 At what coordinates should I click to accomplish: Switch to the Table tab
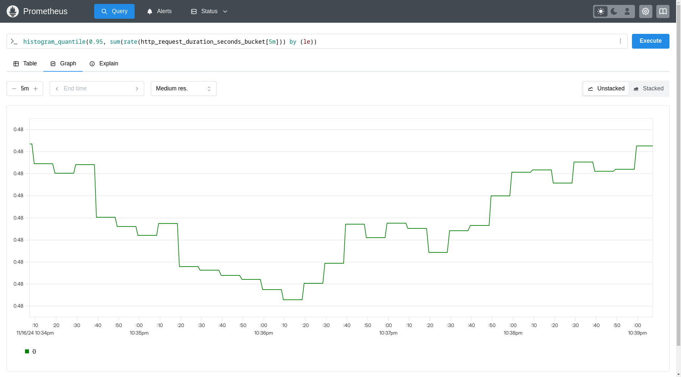25,63
